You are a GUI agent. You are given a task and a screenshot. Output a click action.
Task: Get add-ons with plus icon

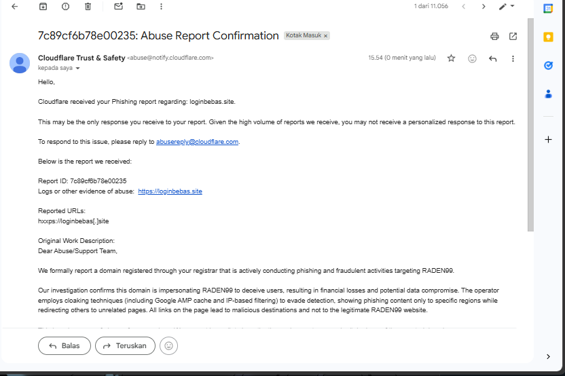click(x=548, y=139)
